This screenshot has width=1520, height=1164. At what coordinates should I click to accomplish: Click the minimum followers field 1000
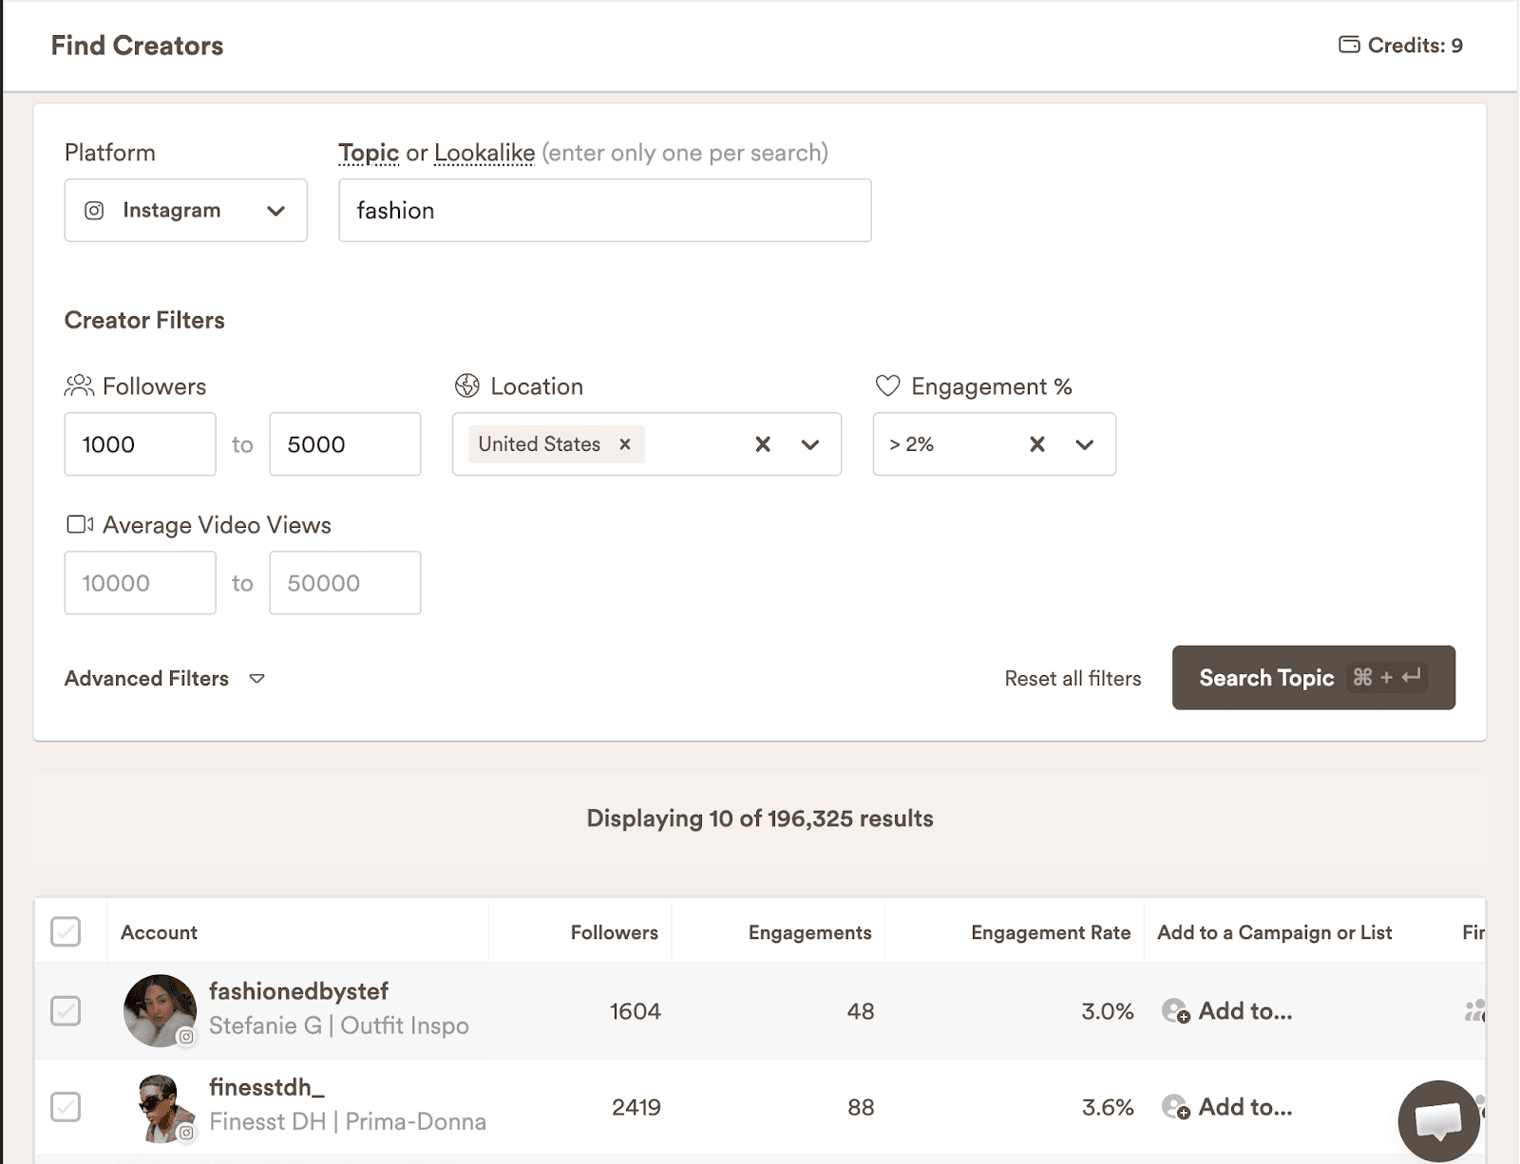140,443
